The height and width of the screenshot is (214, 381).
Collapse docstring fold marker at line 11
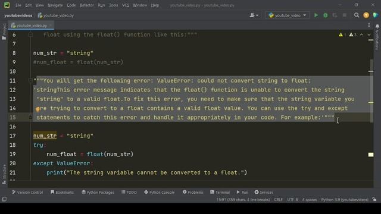[30, 80]
